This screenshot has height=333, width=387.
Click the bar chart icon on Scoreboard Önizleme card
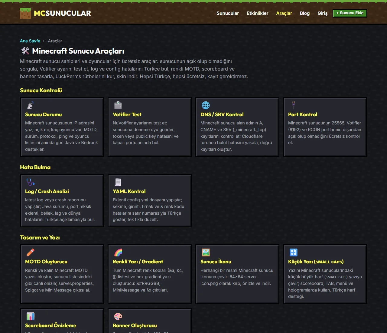[30, 316]
